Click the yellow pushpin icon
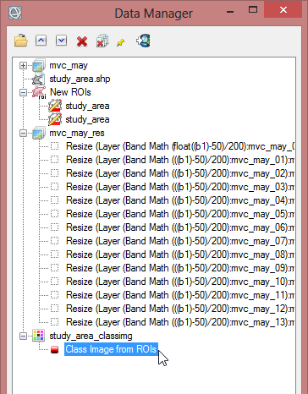 tap(121, 42)
